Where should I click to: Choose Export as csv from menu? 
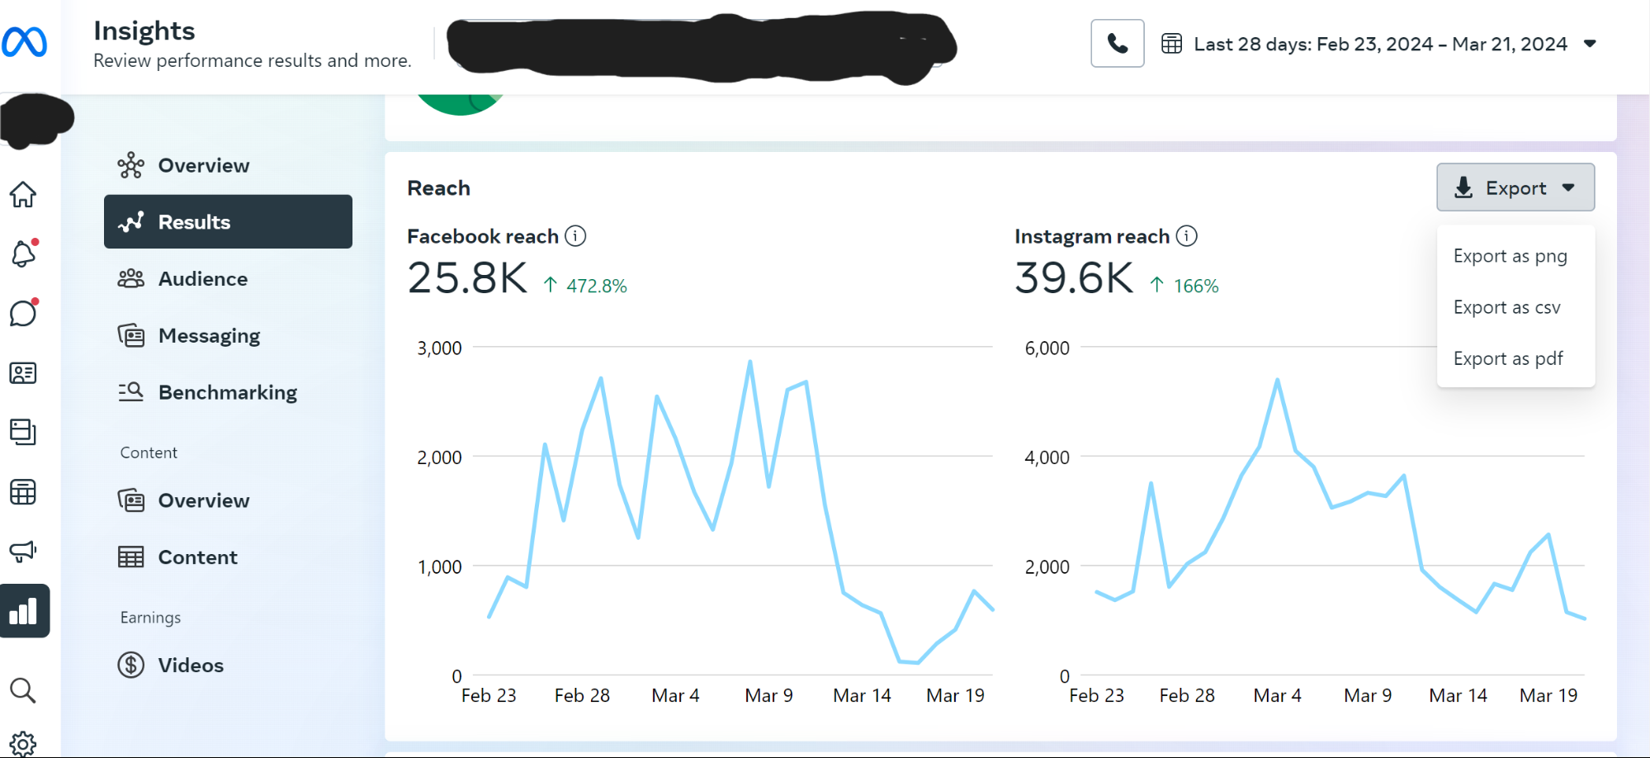pyautogui.click(x=1506, y=306)
